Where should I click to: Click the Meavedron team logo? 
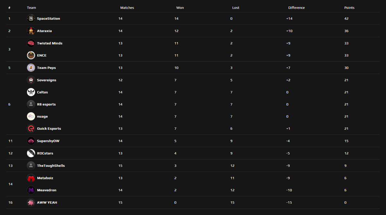(x=31, y=190)
